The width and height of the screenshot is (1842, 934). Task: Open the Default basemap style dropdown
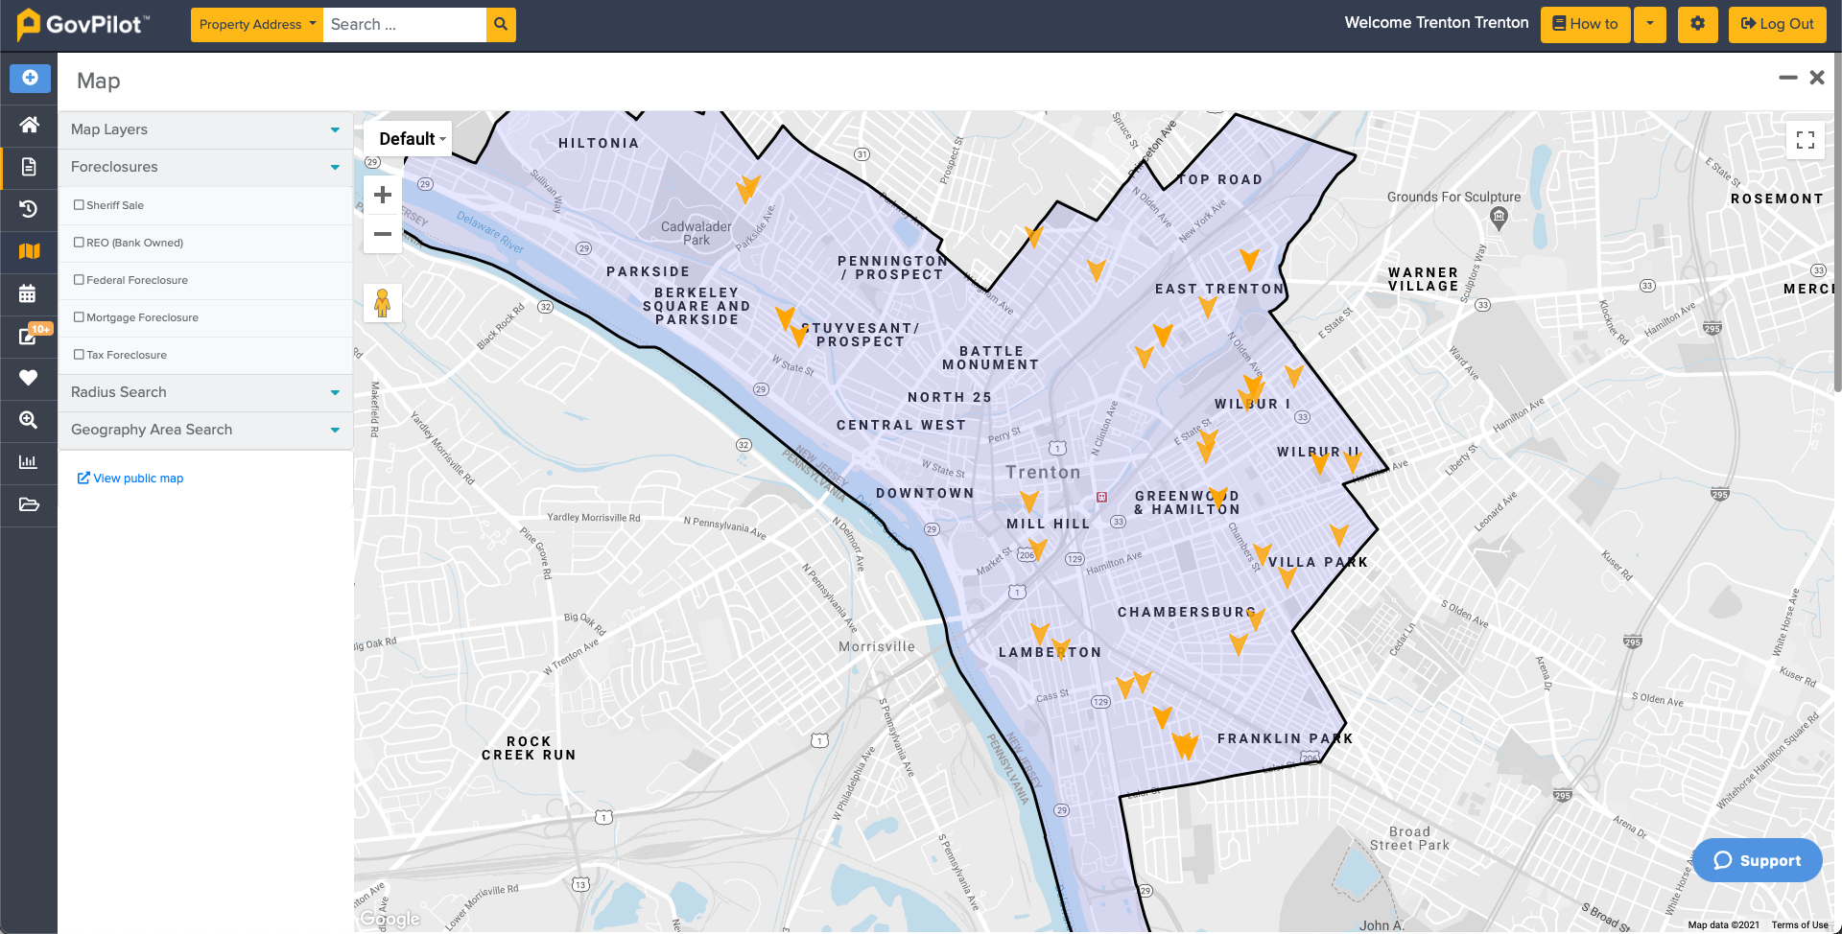click(x=409, y=138)
